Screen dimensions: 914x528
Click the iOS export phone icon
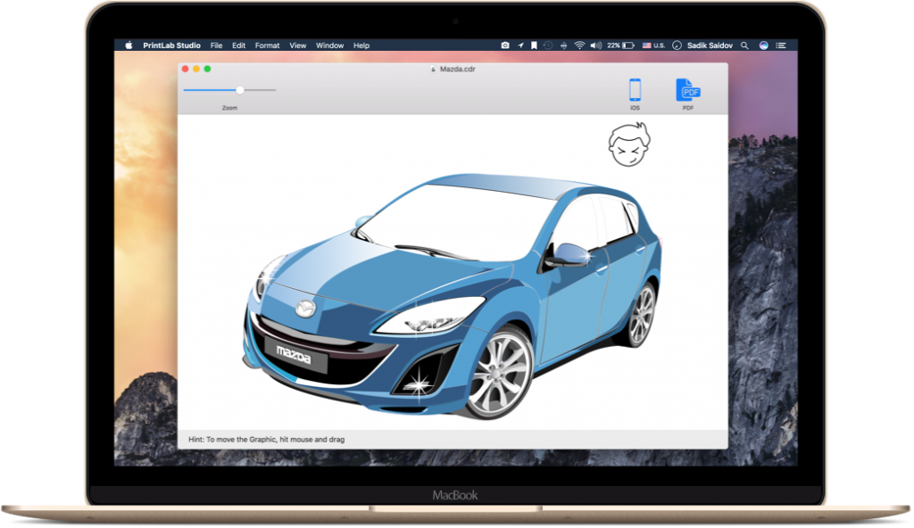tap(635, 90)
